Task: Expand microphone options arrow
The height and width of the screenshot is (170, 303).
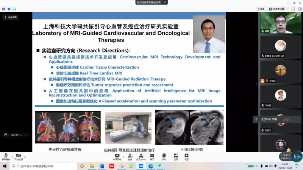Action: coord(12,156)
